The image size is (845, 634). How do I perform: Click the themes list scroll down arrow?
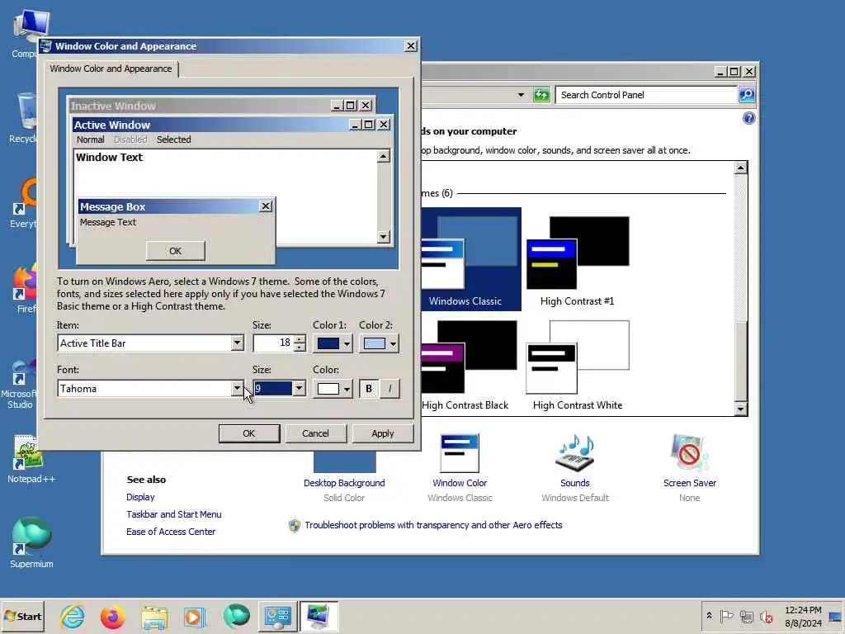click(x=740, y=409)
